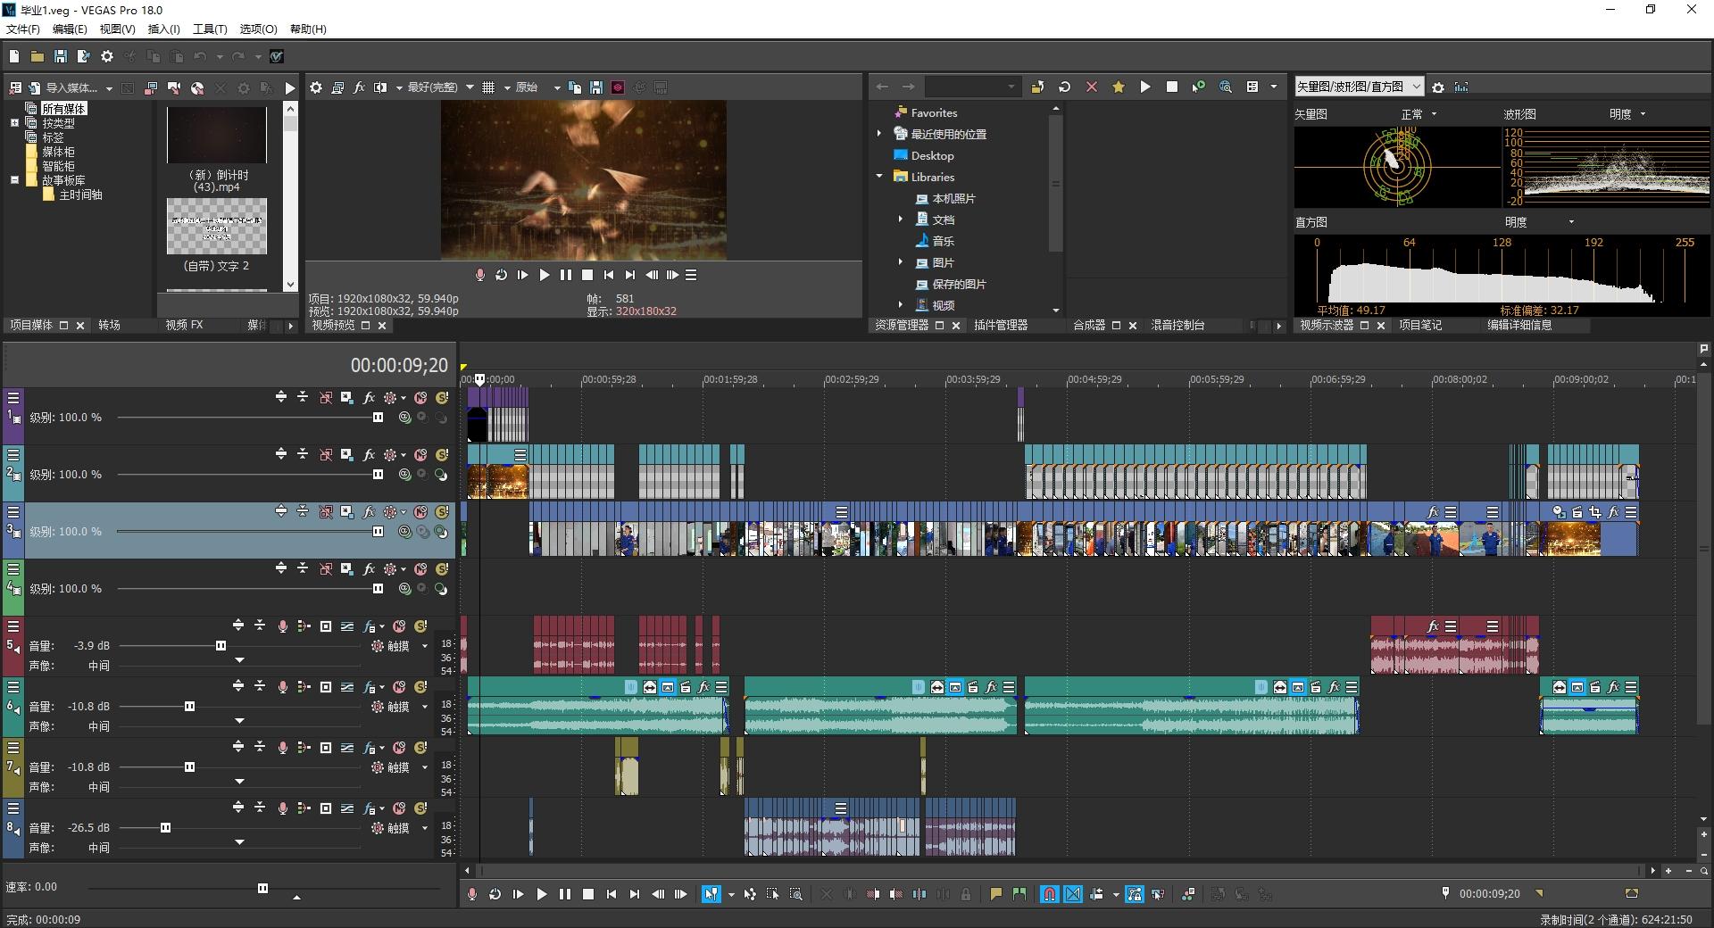Select the Desktop folder in Explorer
Image resolution: width=1714 pixels, height=928 pixels.
point(932,155)
